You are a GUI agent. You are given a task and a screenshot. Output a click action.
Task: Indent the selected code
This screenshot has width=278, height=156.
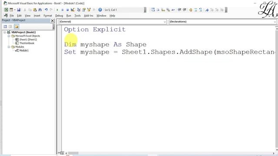coord(179,10)
